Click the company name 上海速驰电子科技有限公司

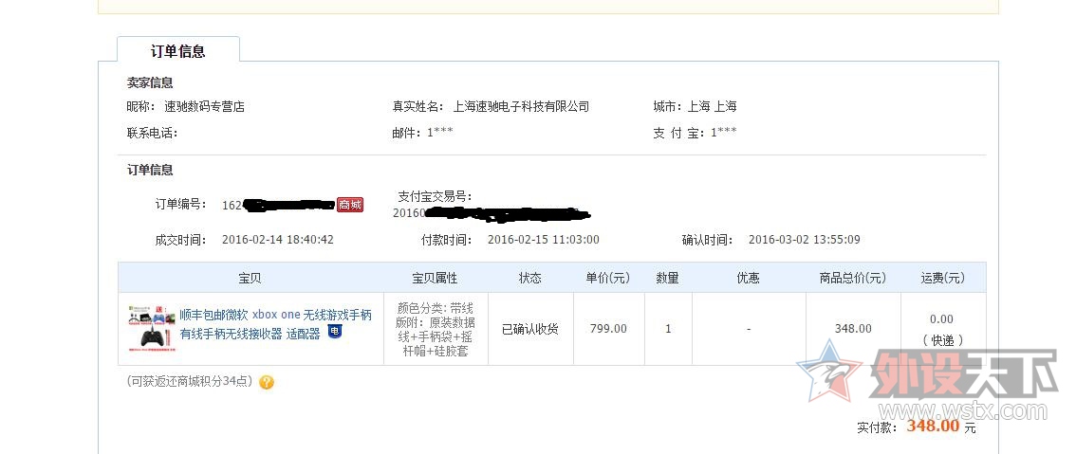[522, 106]
